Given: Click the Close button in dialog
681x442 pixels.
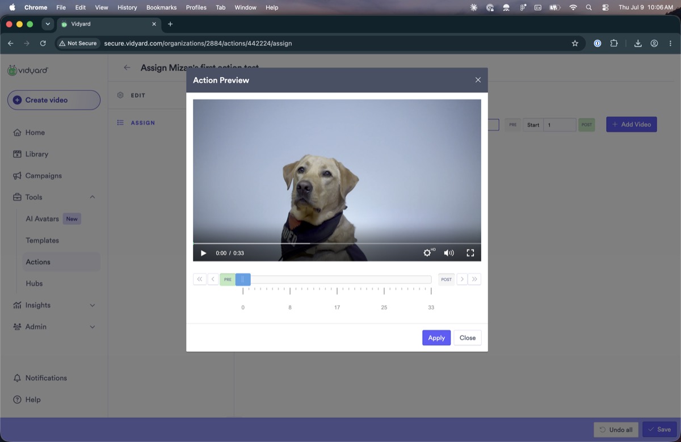Looking at the screenshot, I should click(x=468, y=338).
